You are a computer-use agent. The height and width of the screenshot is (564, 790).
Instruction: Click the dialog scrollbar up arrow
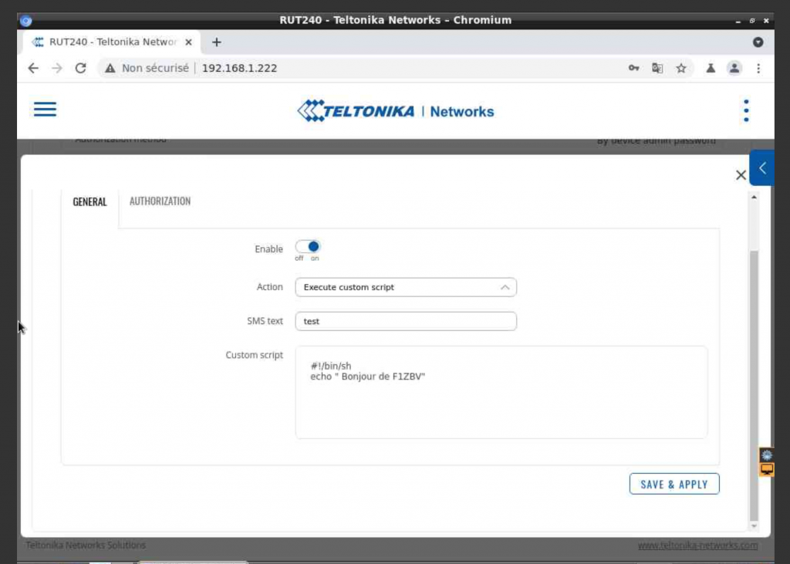(754, 197)
